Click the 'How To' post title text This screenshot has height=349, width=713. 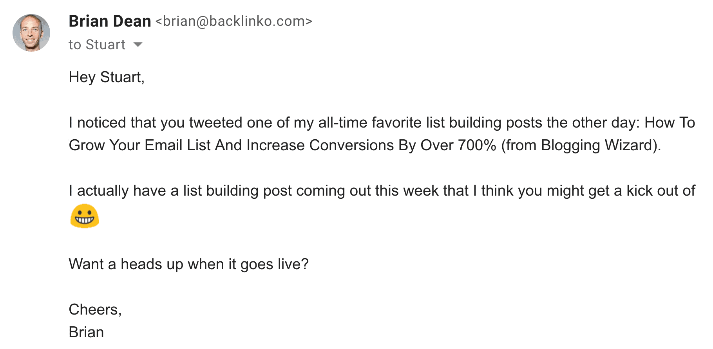pyautogui.click(x=670, y=122)
